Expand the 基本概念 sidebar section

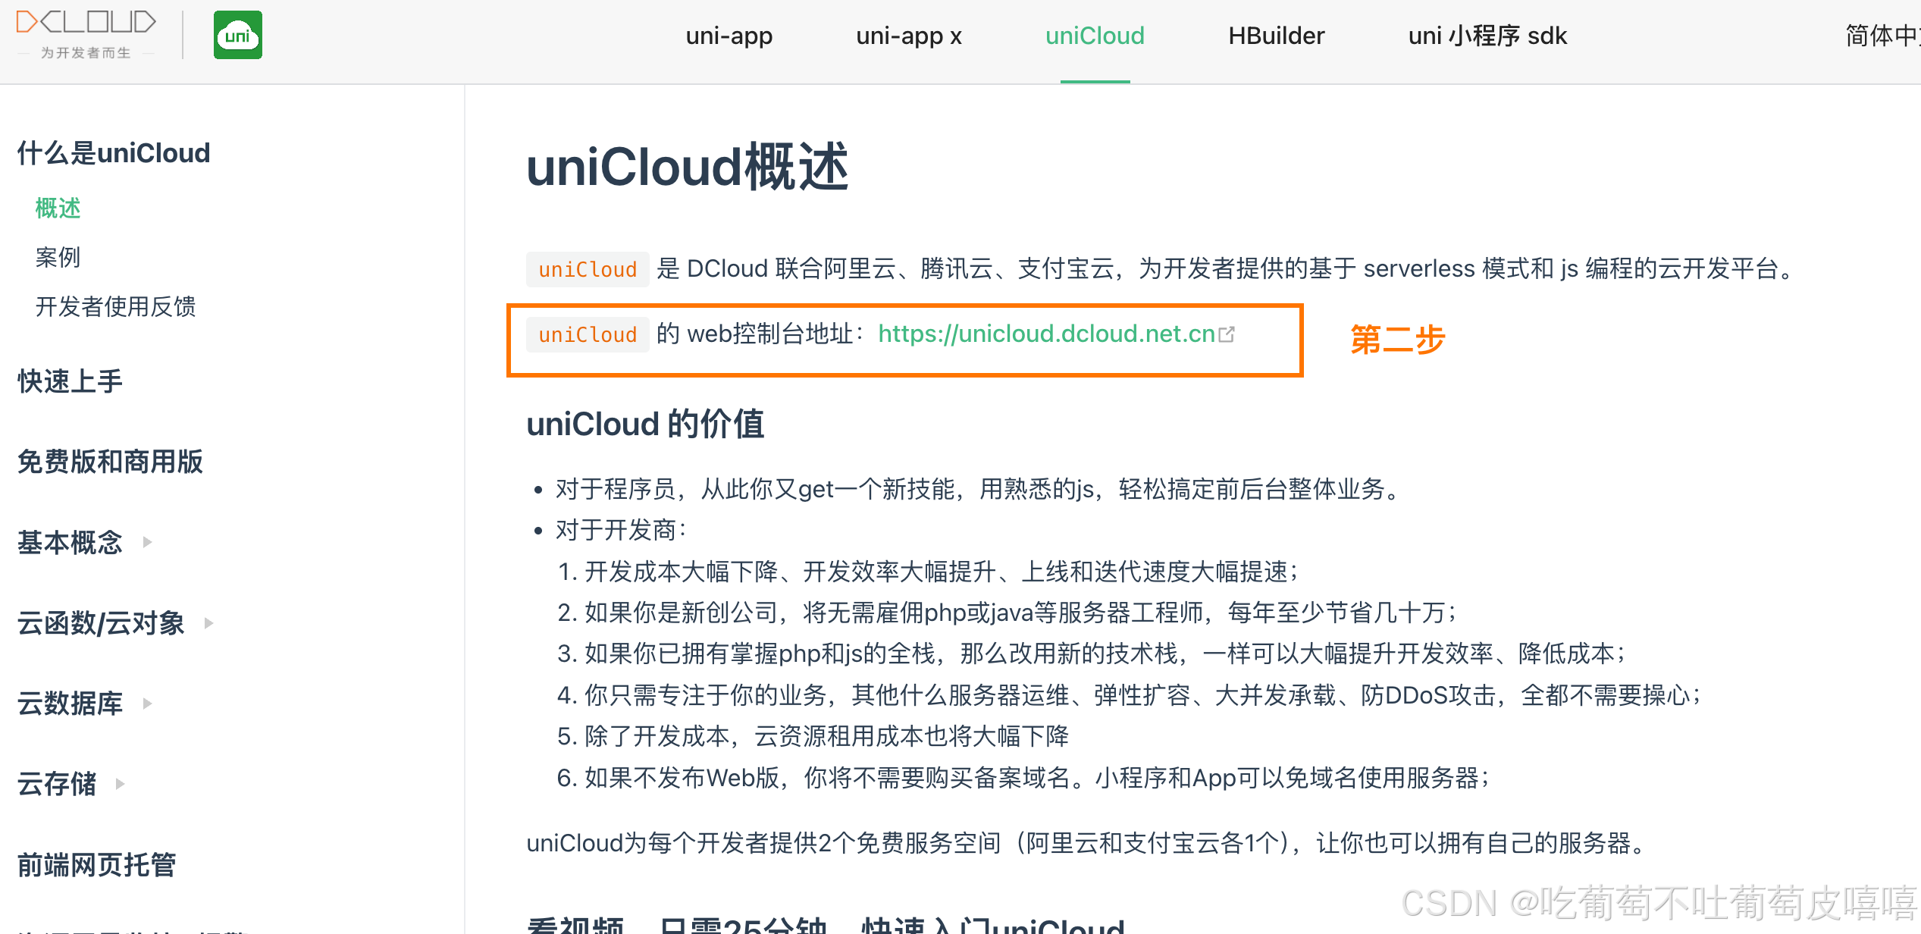pyautogui.click(x=70, y=543)
